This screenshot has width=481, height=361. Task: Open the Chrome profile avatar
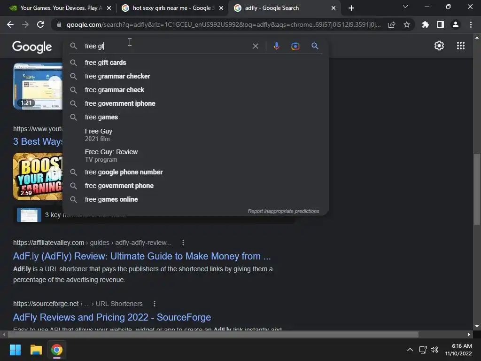[456, 24]
